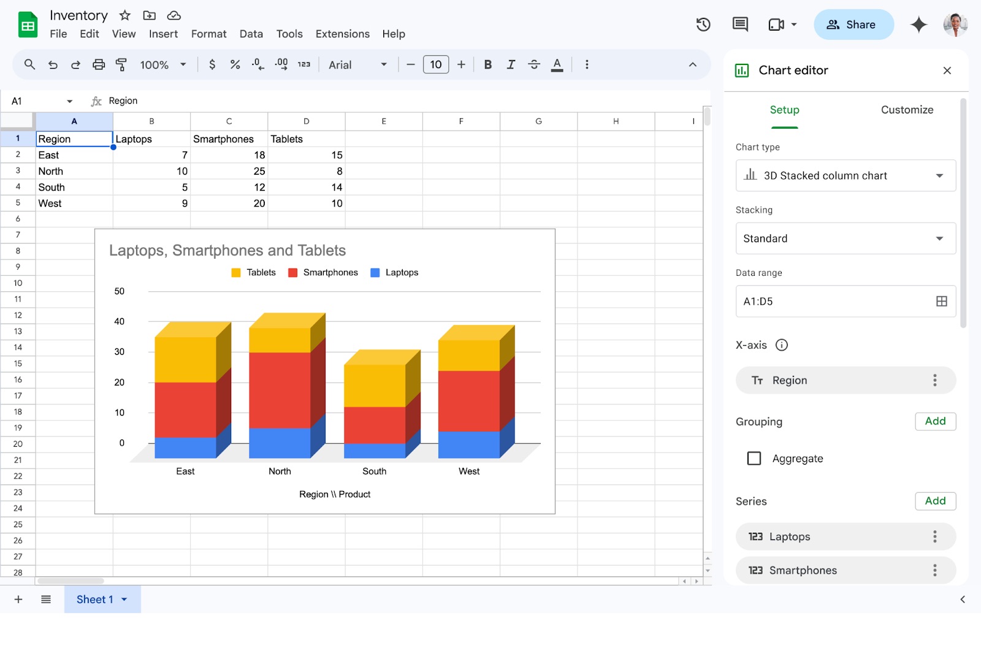Enable the Aggregate checkbox
Screen dimensions: 981x662
(x=754, y=458)
